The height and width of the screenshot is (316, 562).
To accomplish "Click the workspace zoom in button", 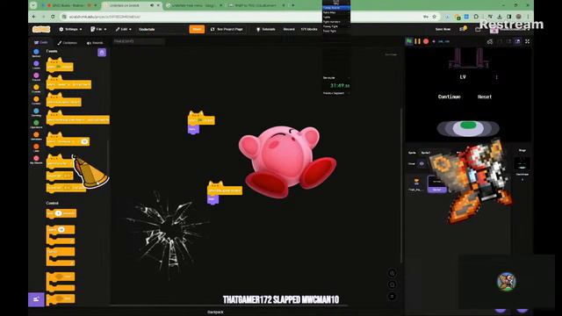I will (393, 273).
